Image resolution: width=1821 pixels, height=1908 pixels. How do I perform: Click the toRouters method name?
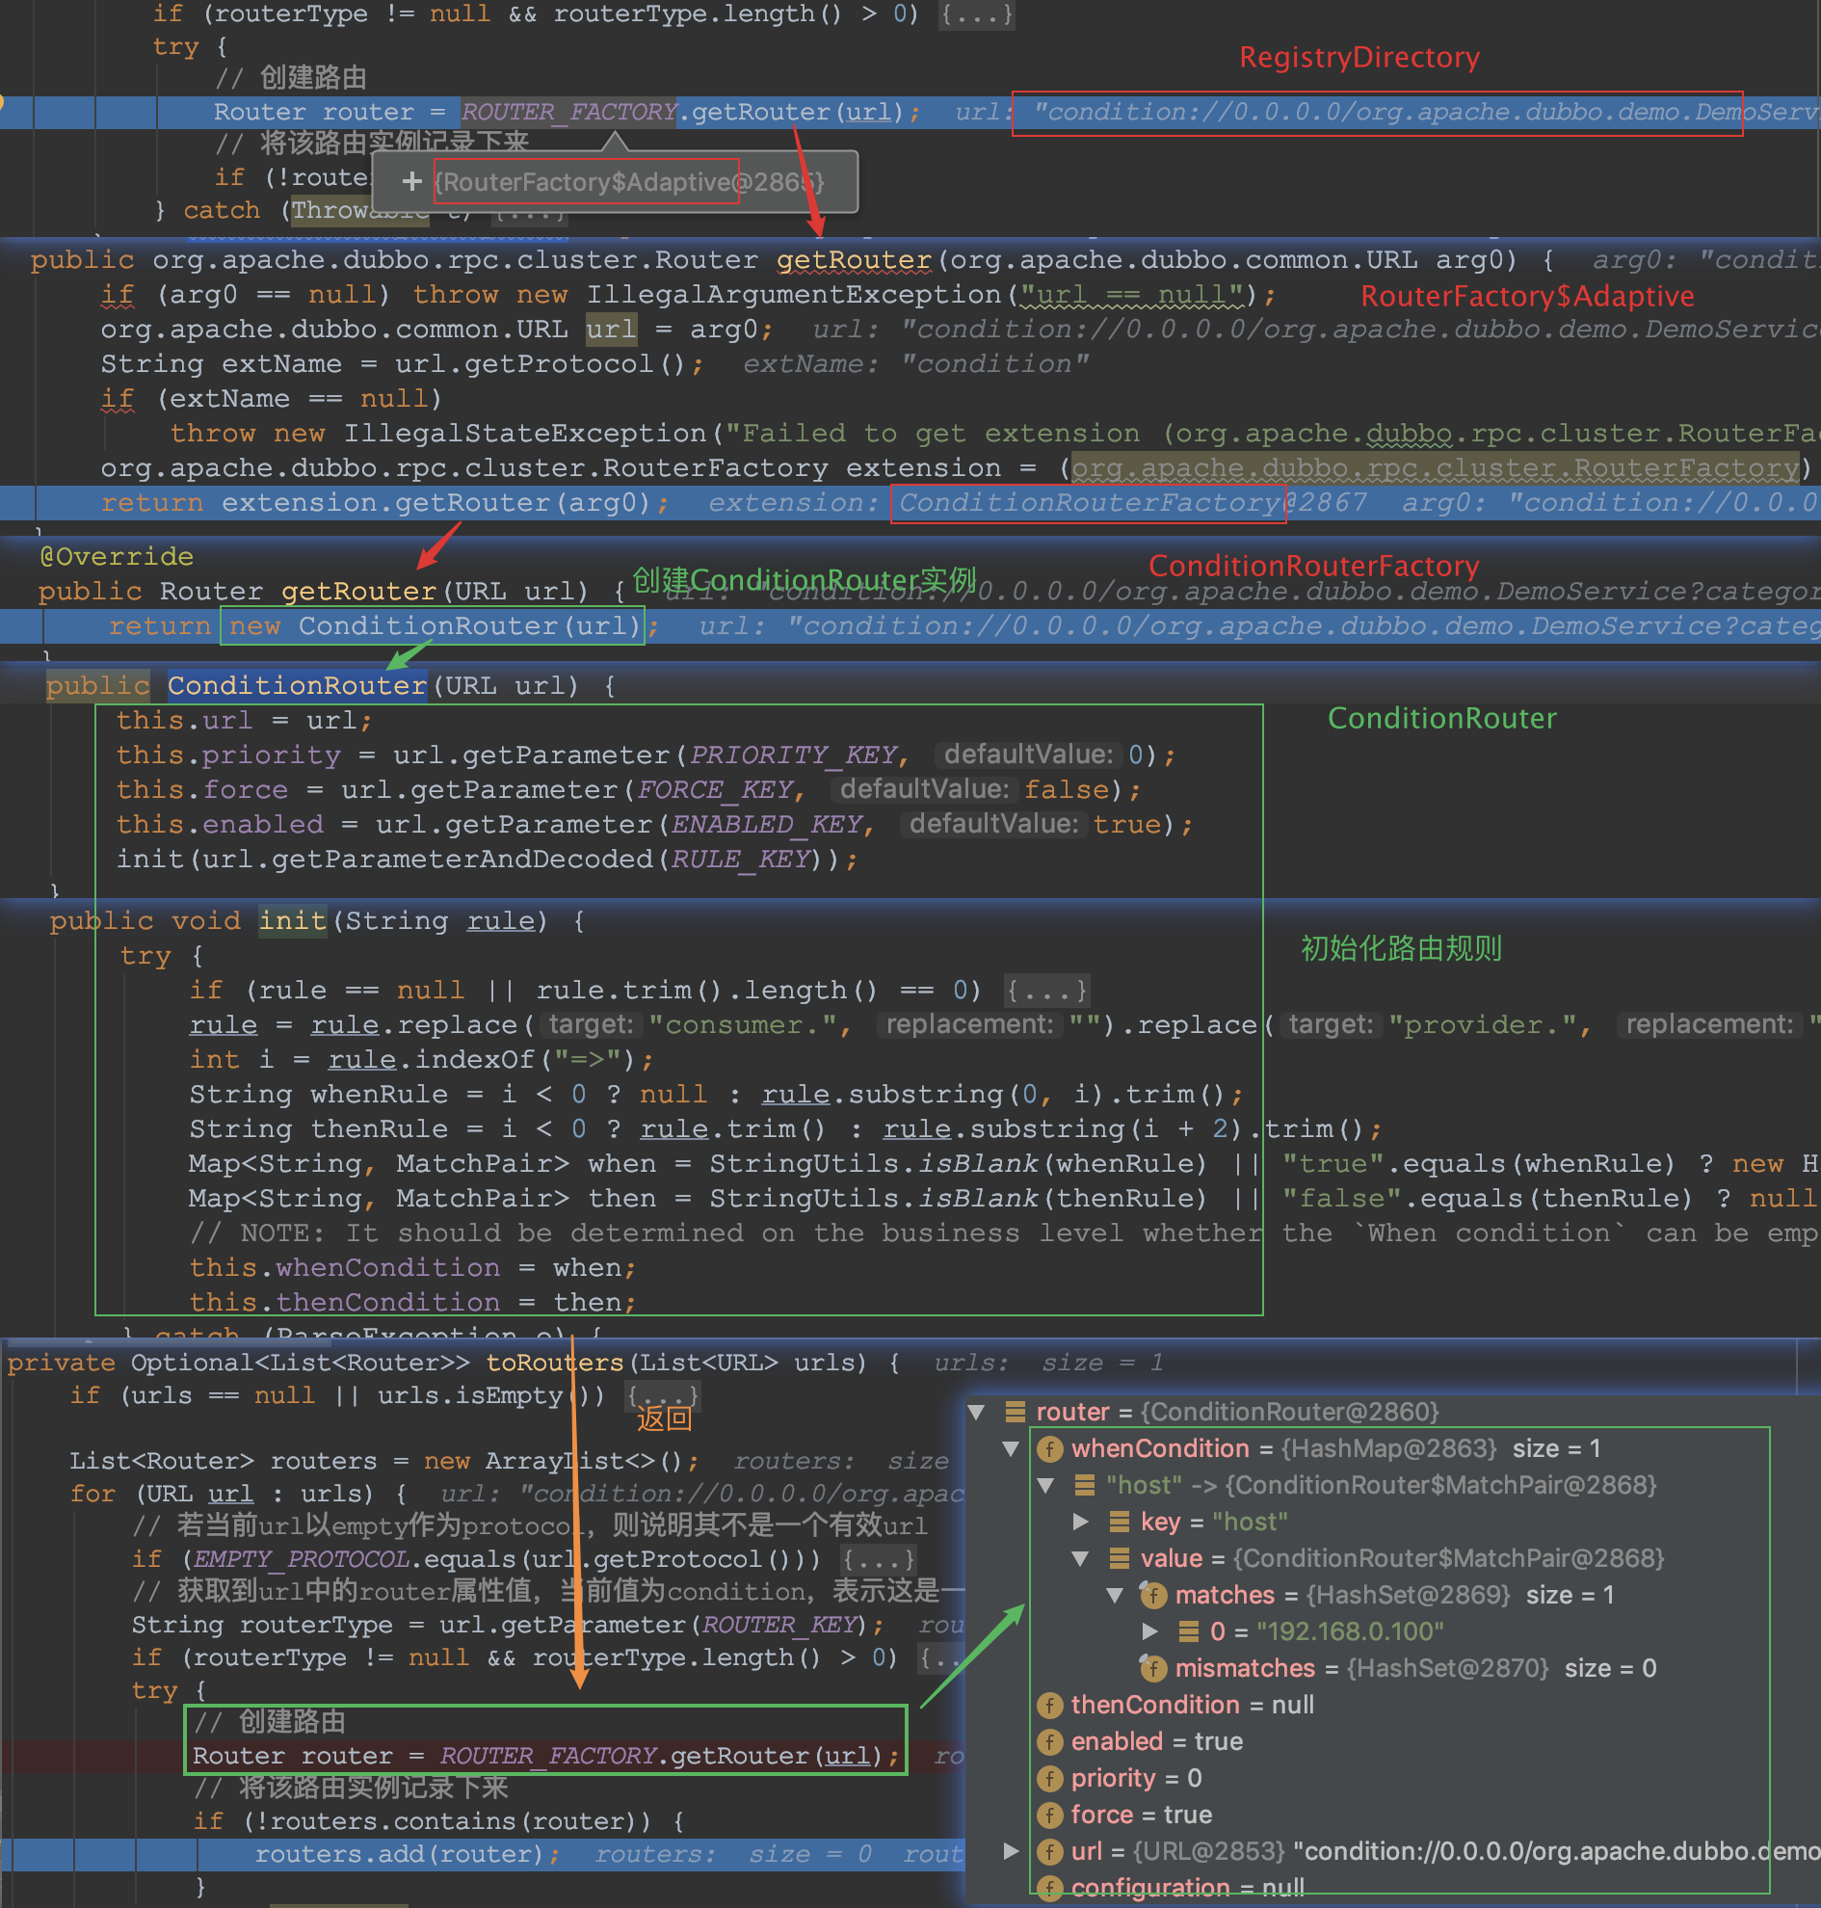tap(555, 1364)
